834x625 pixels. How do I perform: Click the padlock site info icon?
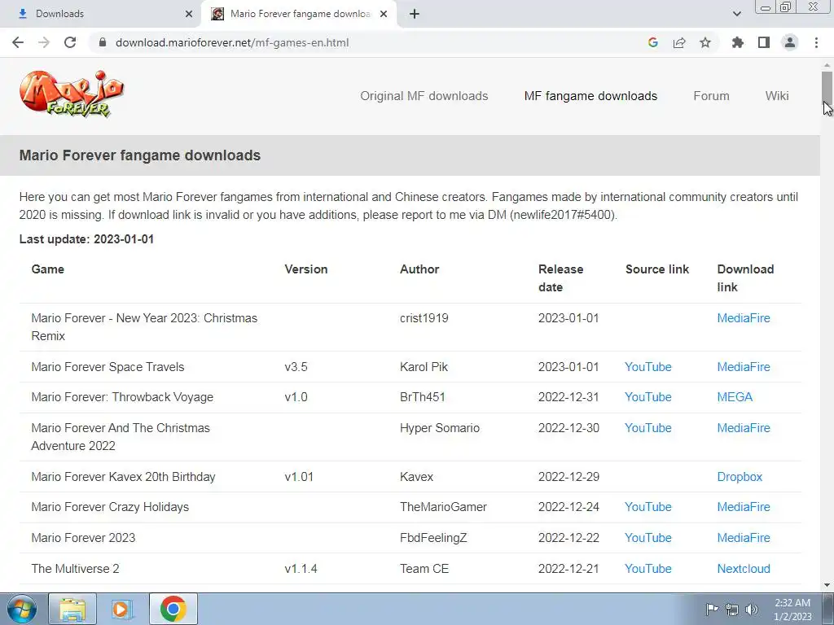[x=103, y=42]
